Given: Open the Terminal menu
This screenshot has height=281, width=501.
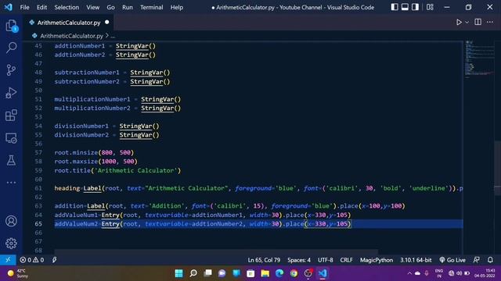Looking at the screenshot, I should 151,7.
